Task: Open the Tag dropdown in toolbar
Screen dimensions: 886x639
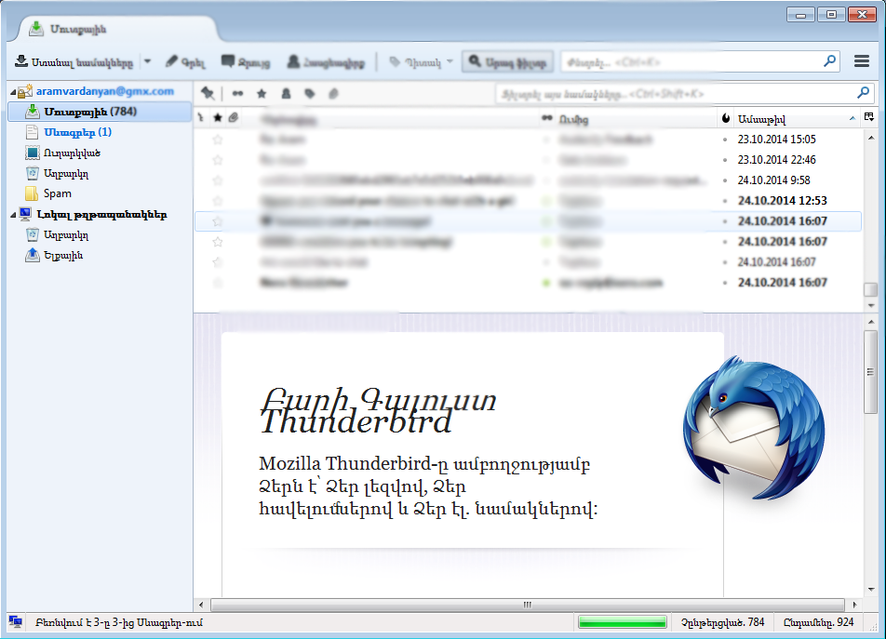Action: pos(422,62)
